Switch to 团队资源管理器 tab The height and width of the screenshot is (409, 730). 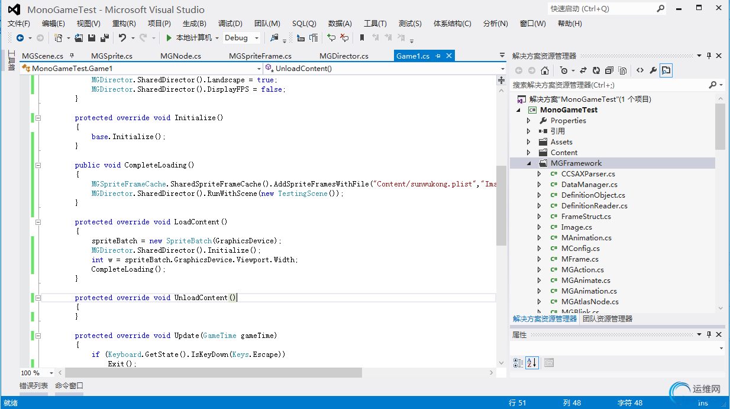(x=608, y=318)
